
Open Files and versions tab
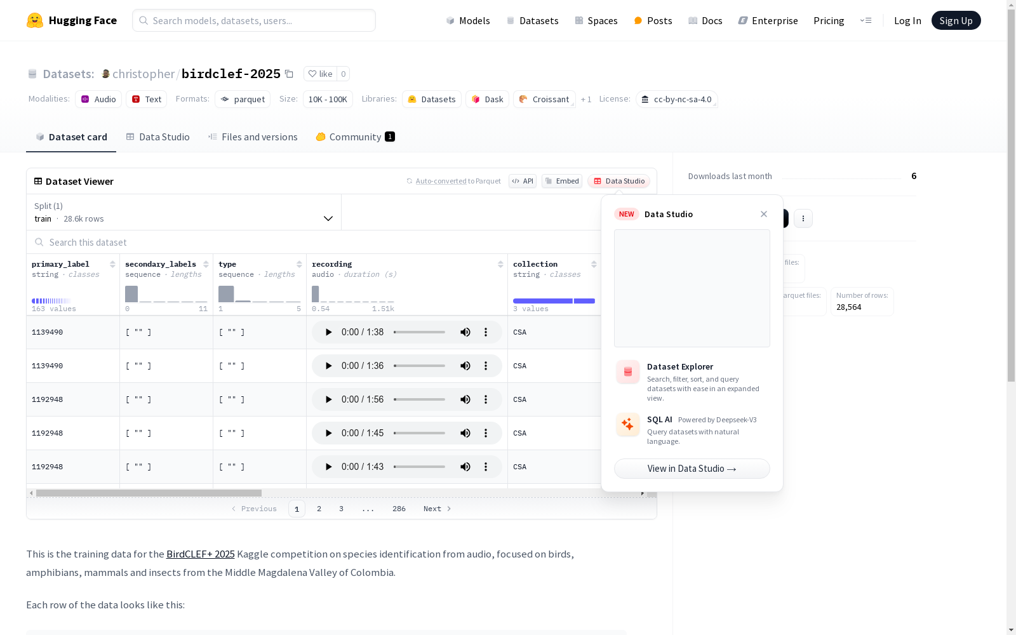point(253,137)
